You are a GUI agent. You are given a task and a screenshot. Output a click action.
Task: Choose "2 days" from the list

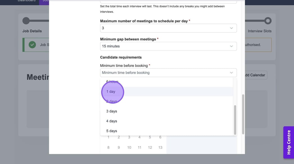111,101
